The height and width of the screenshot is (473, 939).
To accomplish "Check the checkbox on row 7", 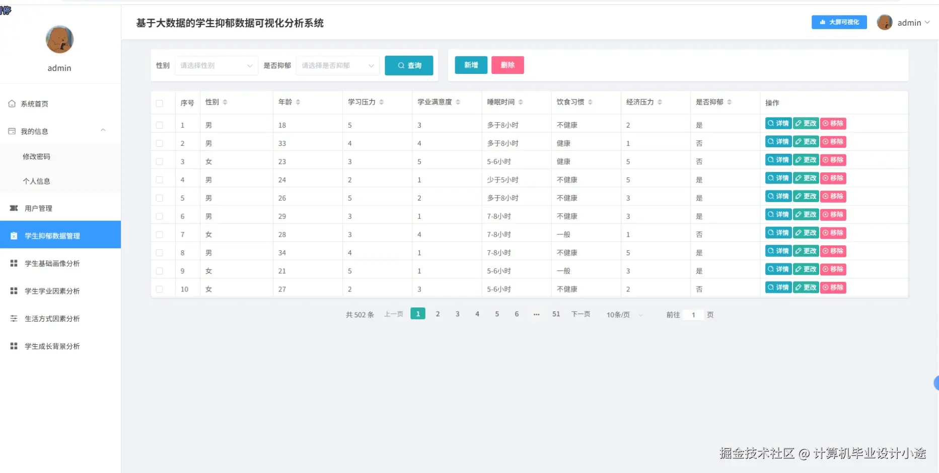I will (161, 234).
